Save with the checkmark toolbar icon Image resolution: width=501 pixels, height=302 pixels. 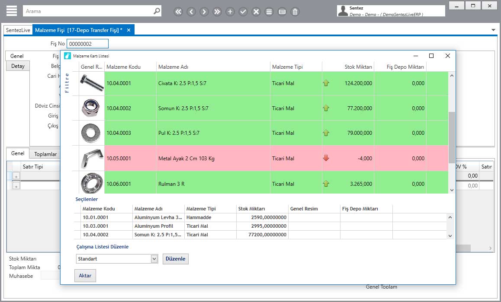click(243, 12)
